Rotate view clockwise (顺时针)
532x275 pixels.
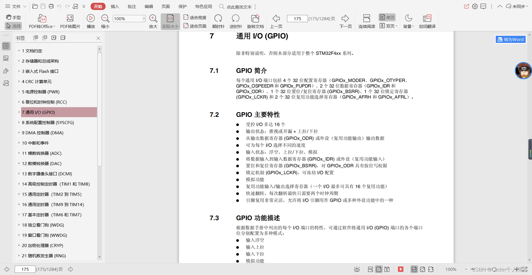(x=218, y=22)
